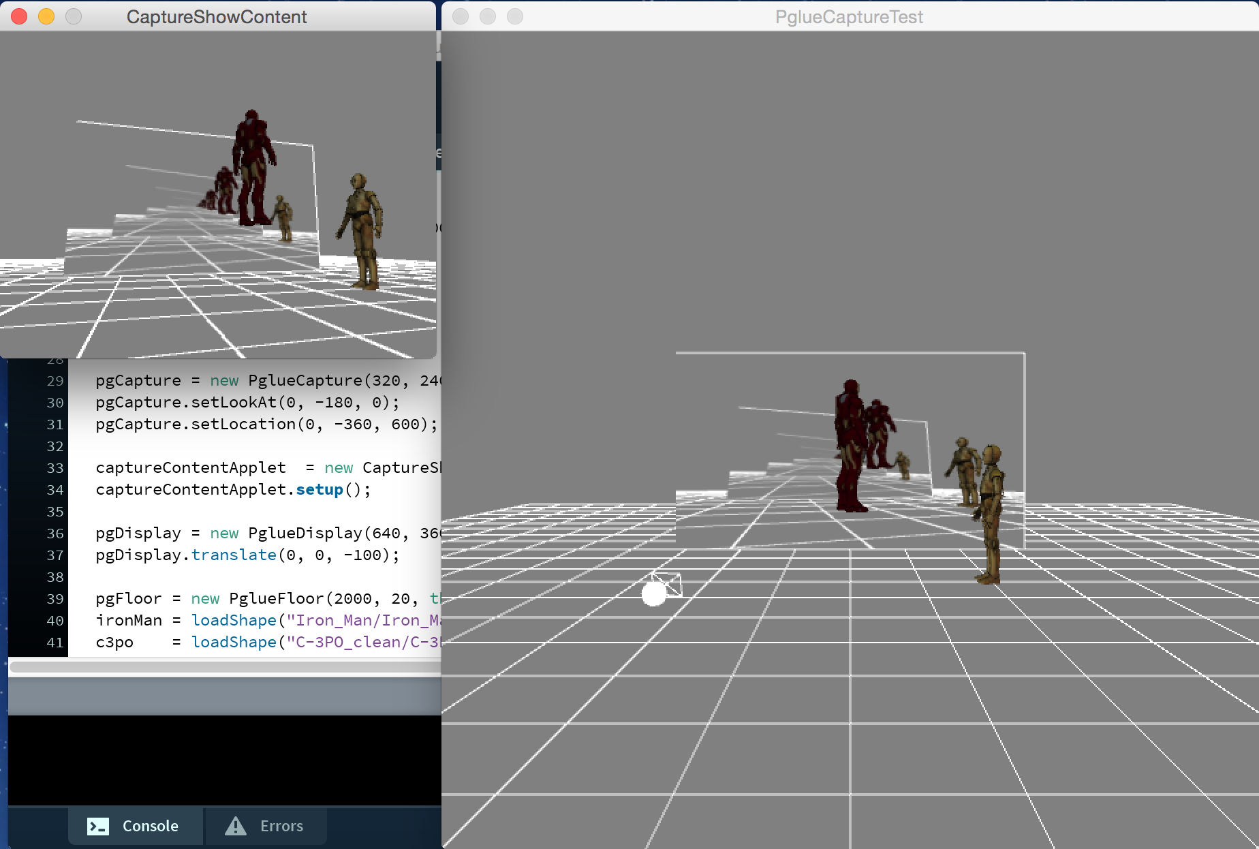
Task: Click the ironMan = loadShape line
Action: coord(268,620)
